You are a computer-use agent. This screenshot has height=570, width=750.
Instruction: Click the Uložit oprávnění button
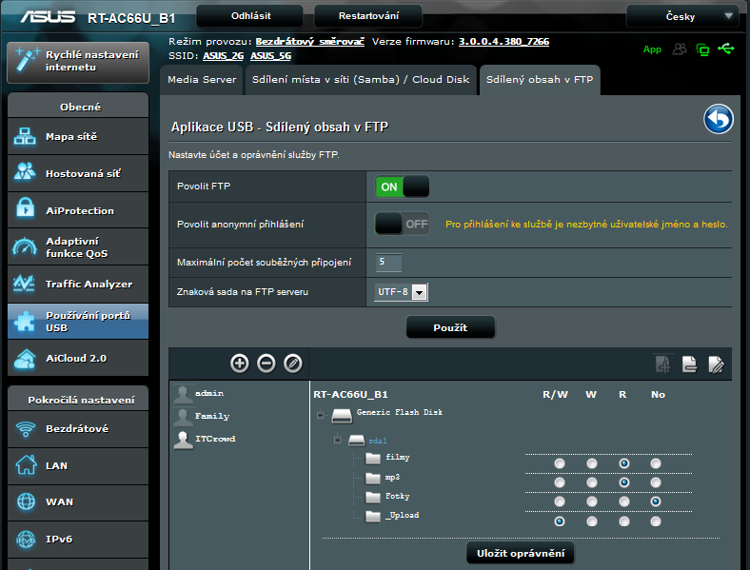[520, 553]
